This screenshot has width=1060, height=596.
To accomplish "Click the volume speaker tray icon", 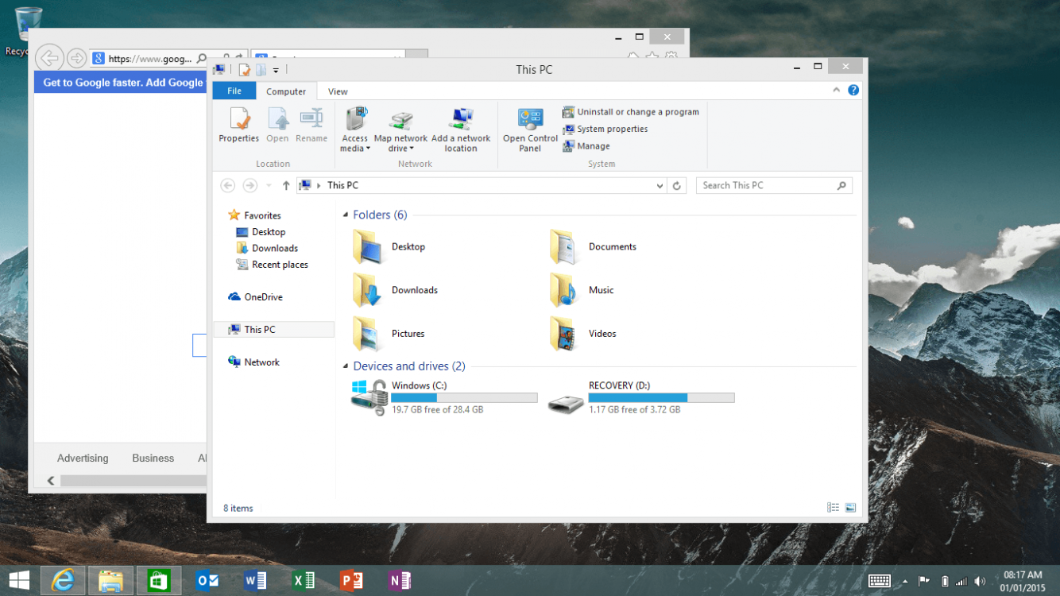I will (x=980, y=582).
